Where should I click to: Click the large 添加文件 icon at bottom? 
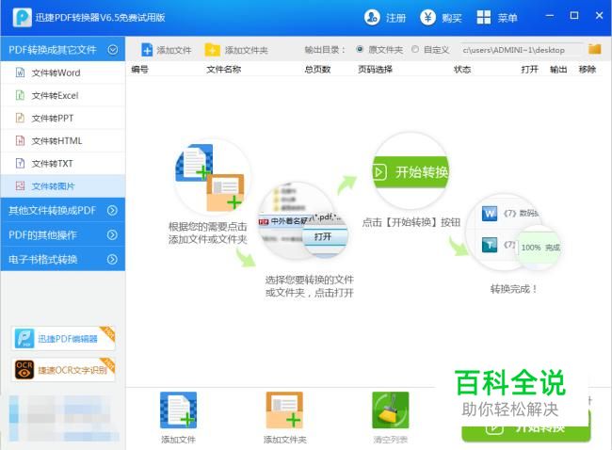pos(178,410)
